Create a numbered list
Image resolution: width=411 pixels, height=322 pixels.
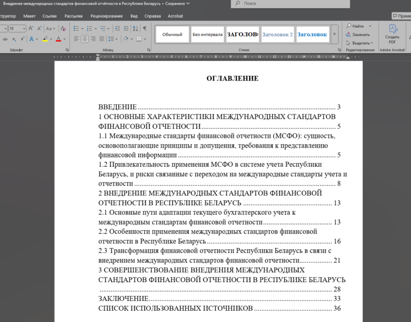(89, 28)
